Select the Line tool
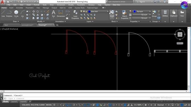 coord(3,14)
